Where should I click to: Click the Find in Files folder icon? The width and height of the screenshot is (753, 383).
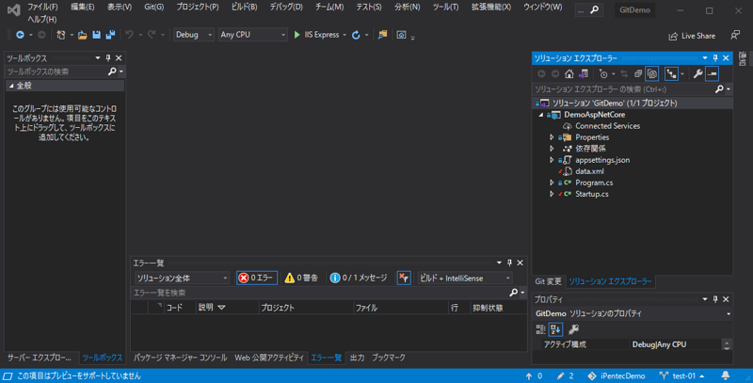[382, 35]
